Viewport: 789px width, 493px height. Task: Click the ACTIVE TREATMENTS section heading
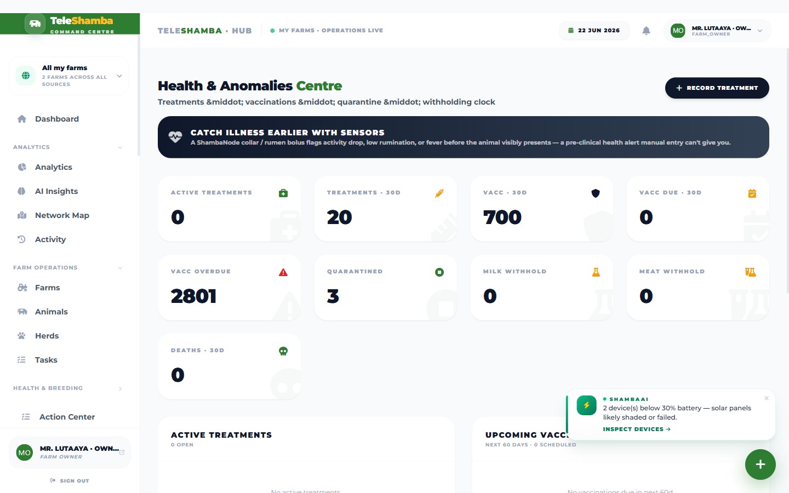[x=221, y=435]
